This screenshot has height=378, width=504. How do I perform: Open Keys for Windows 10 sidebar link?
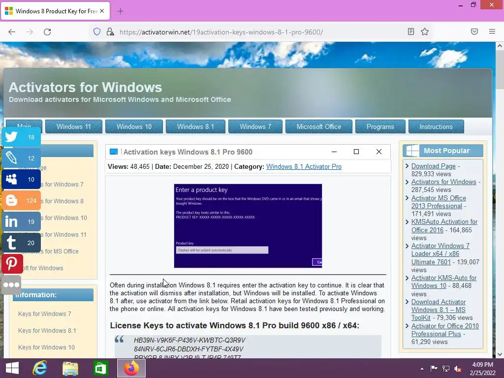[x=46, y=347]
